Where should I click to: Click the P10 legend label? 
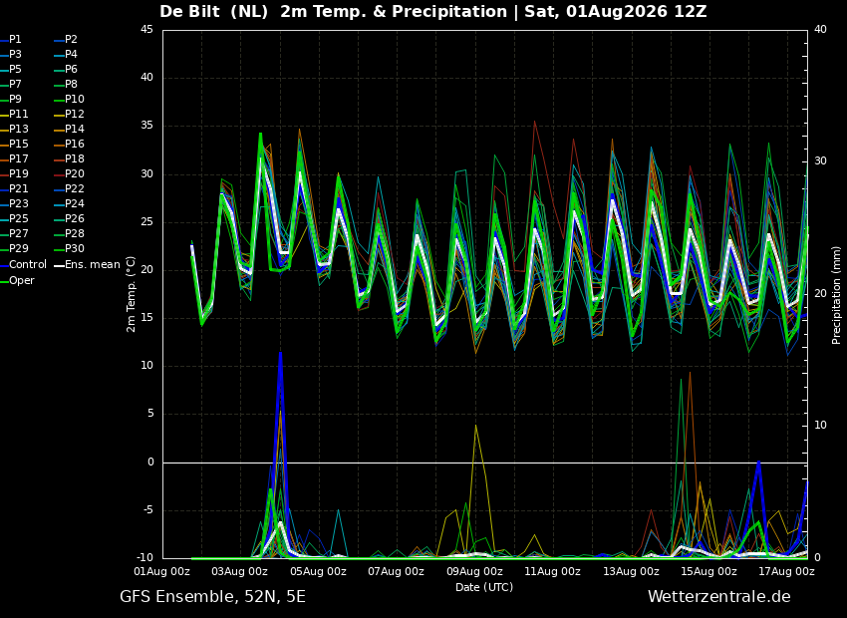[70, 100]
